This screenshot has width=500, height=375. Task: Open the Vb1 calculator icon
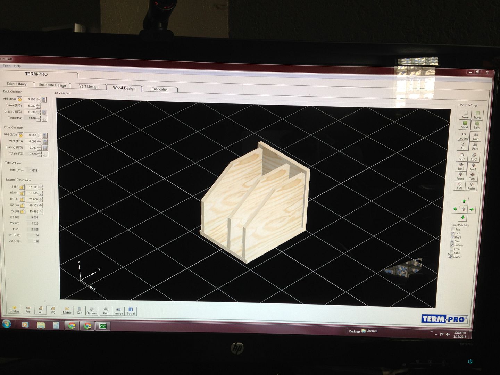coord(44,100)
